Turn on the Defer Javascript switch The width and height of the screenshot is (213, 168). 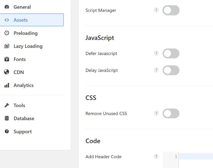click(x=171, y=53)
